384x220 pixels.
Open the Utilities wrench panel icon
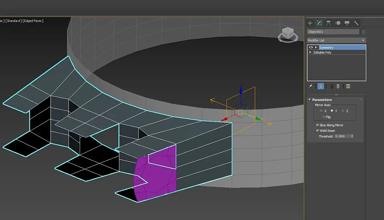356,23
